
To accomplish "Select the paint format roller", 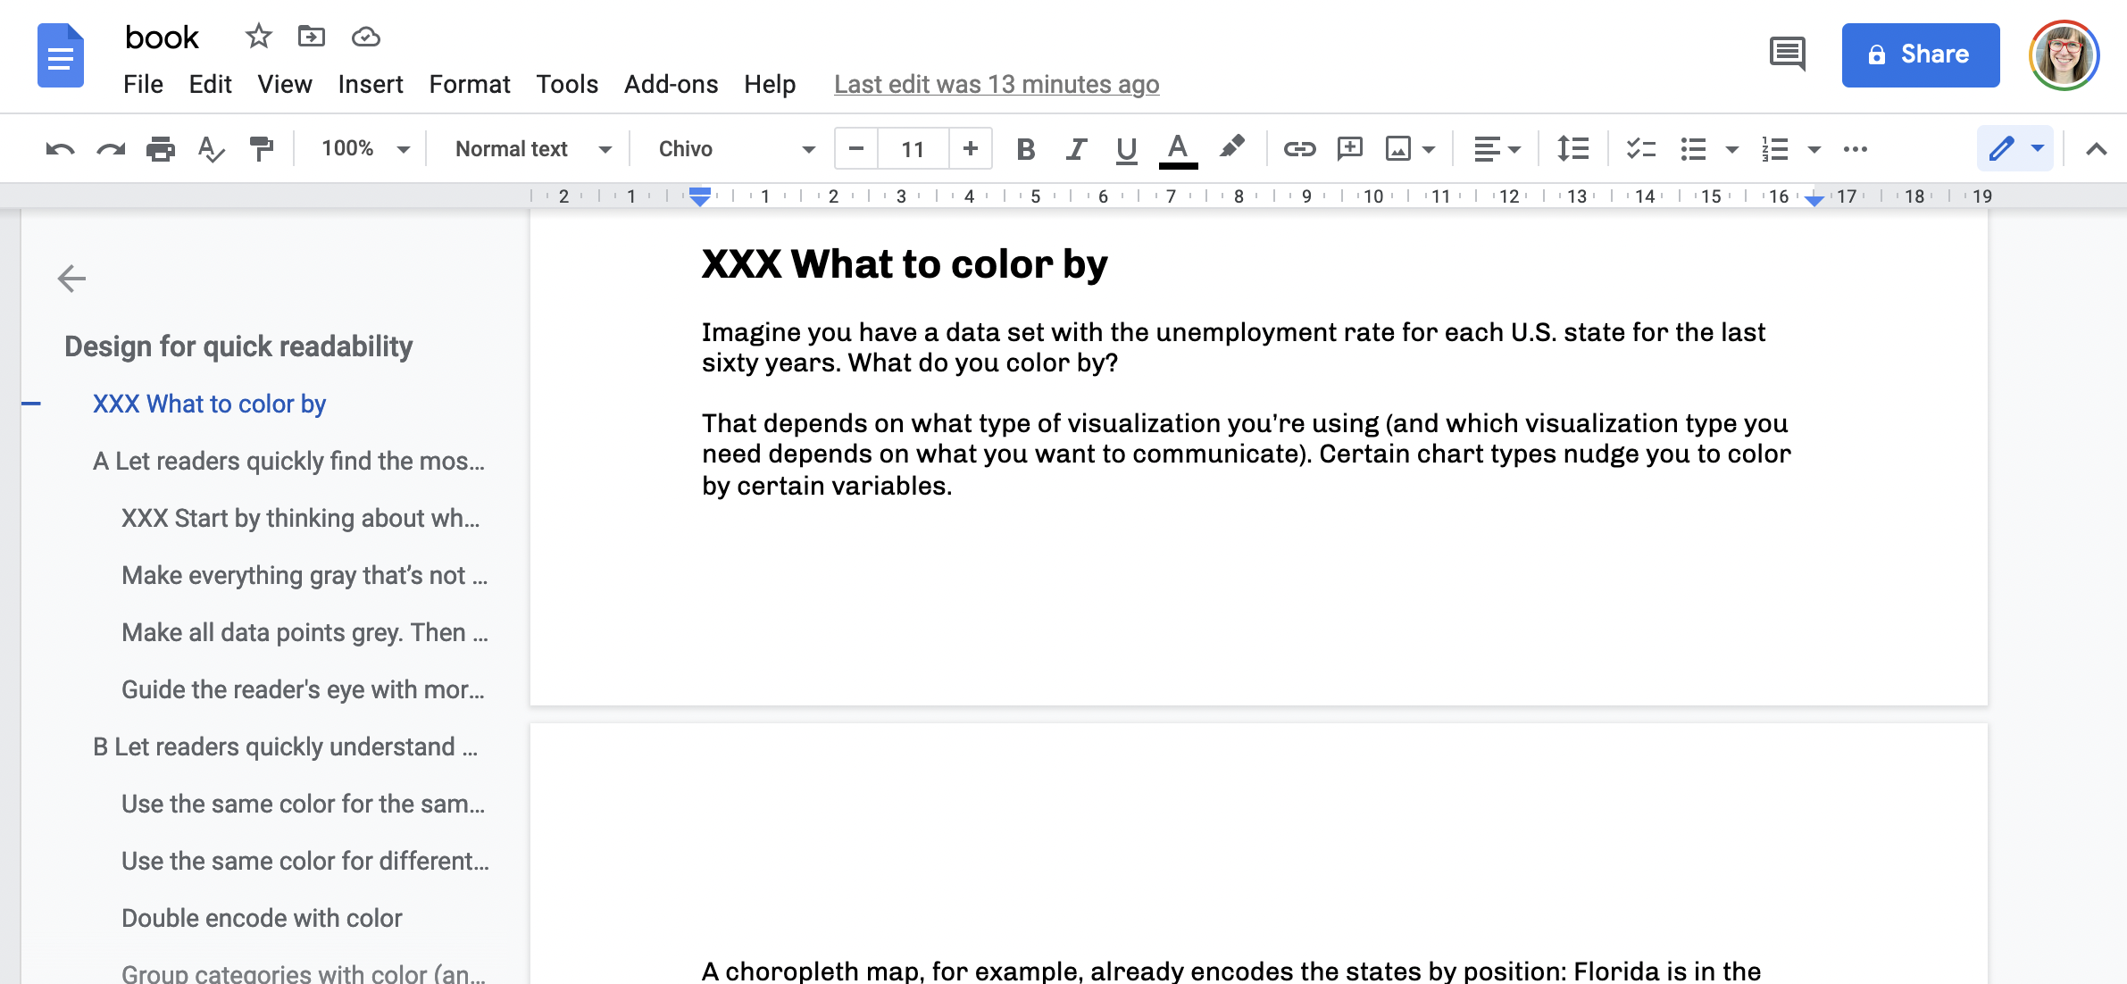I will click(x=261, y=149).
